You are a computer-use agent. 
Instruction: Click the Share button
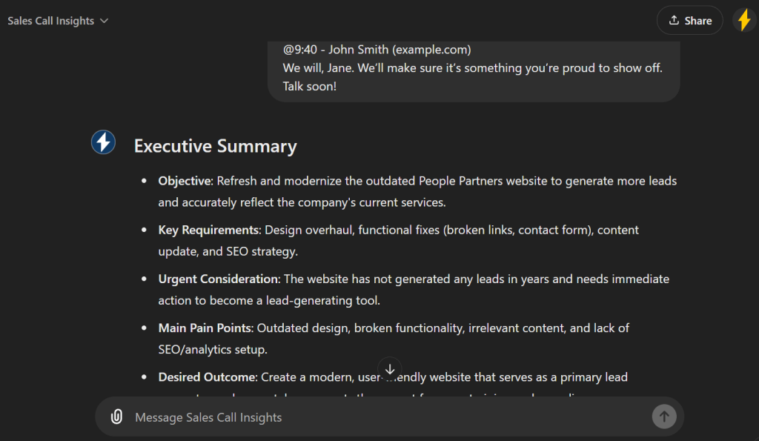(689, 21)
